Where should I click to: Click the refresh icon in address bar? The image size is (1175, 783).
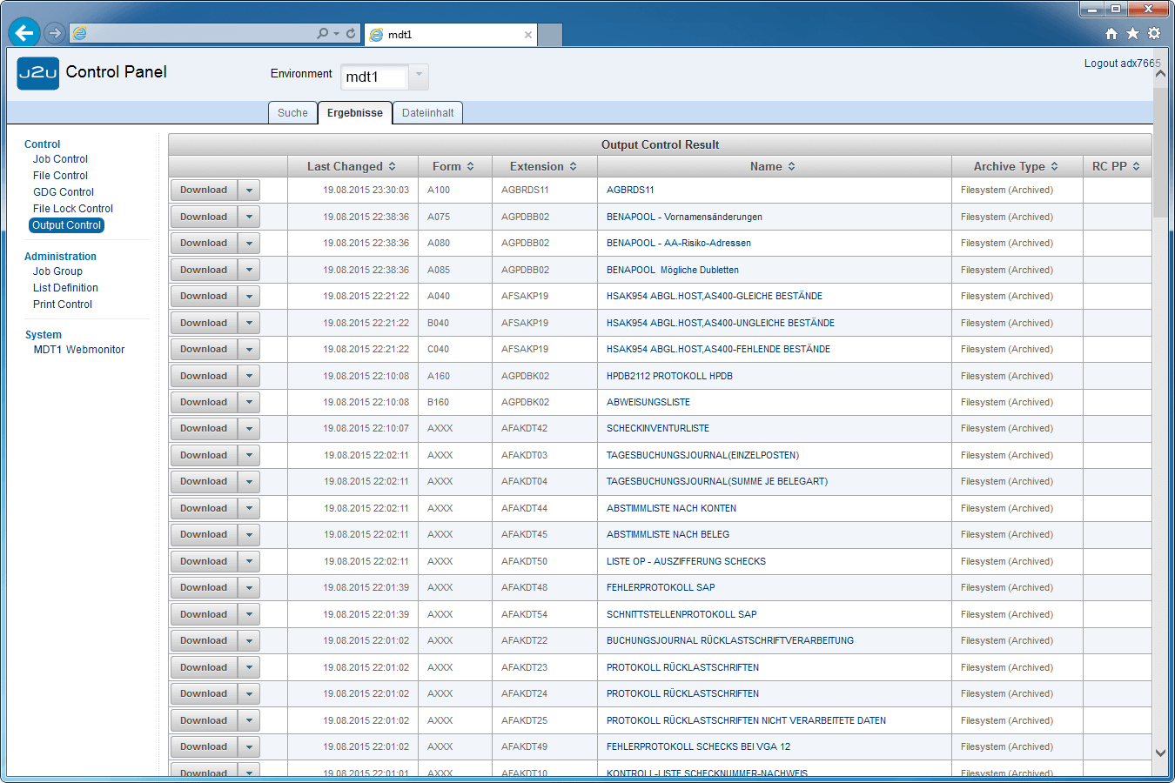click(x=351, y=34)
